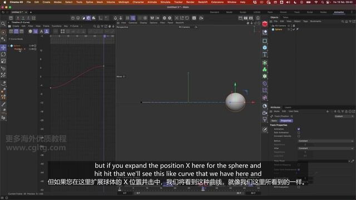Image resolution: width=356 pixels, height=200 pixels.
Task: Open the After dropdown set to Constant
Action: tap(325, 148)
